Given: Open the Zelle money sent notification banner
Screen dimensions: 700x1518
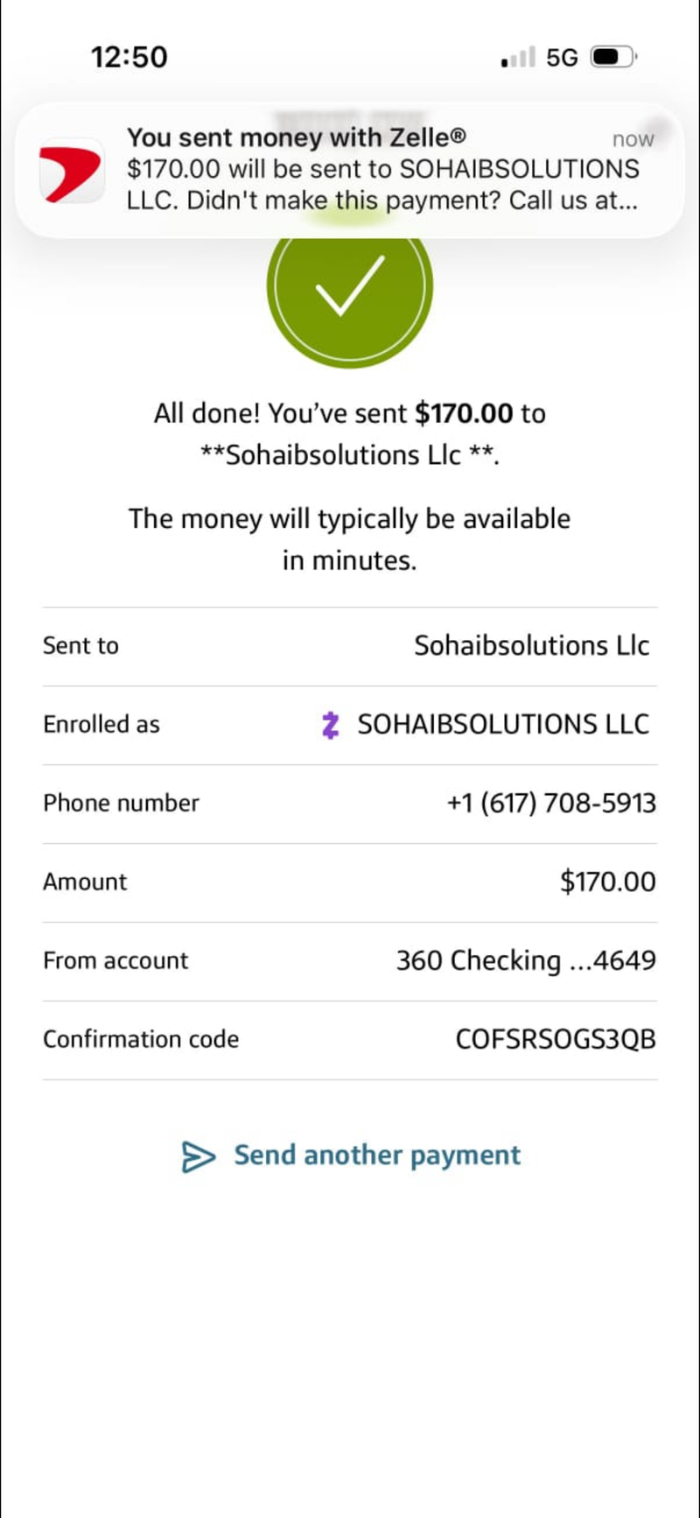Looking at the screenshot, I should 350,170.
